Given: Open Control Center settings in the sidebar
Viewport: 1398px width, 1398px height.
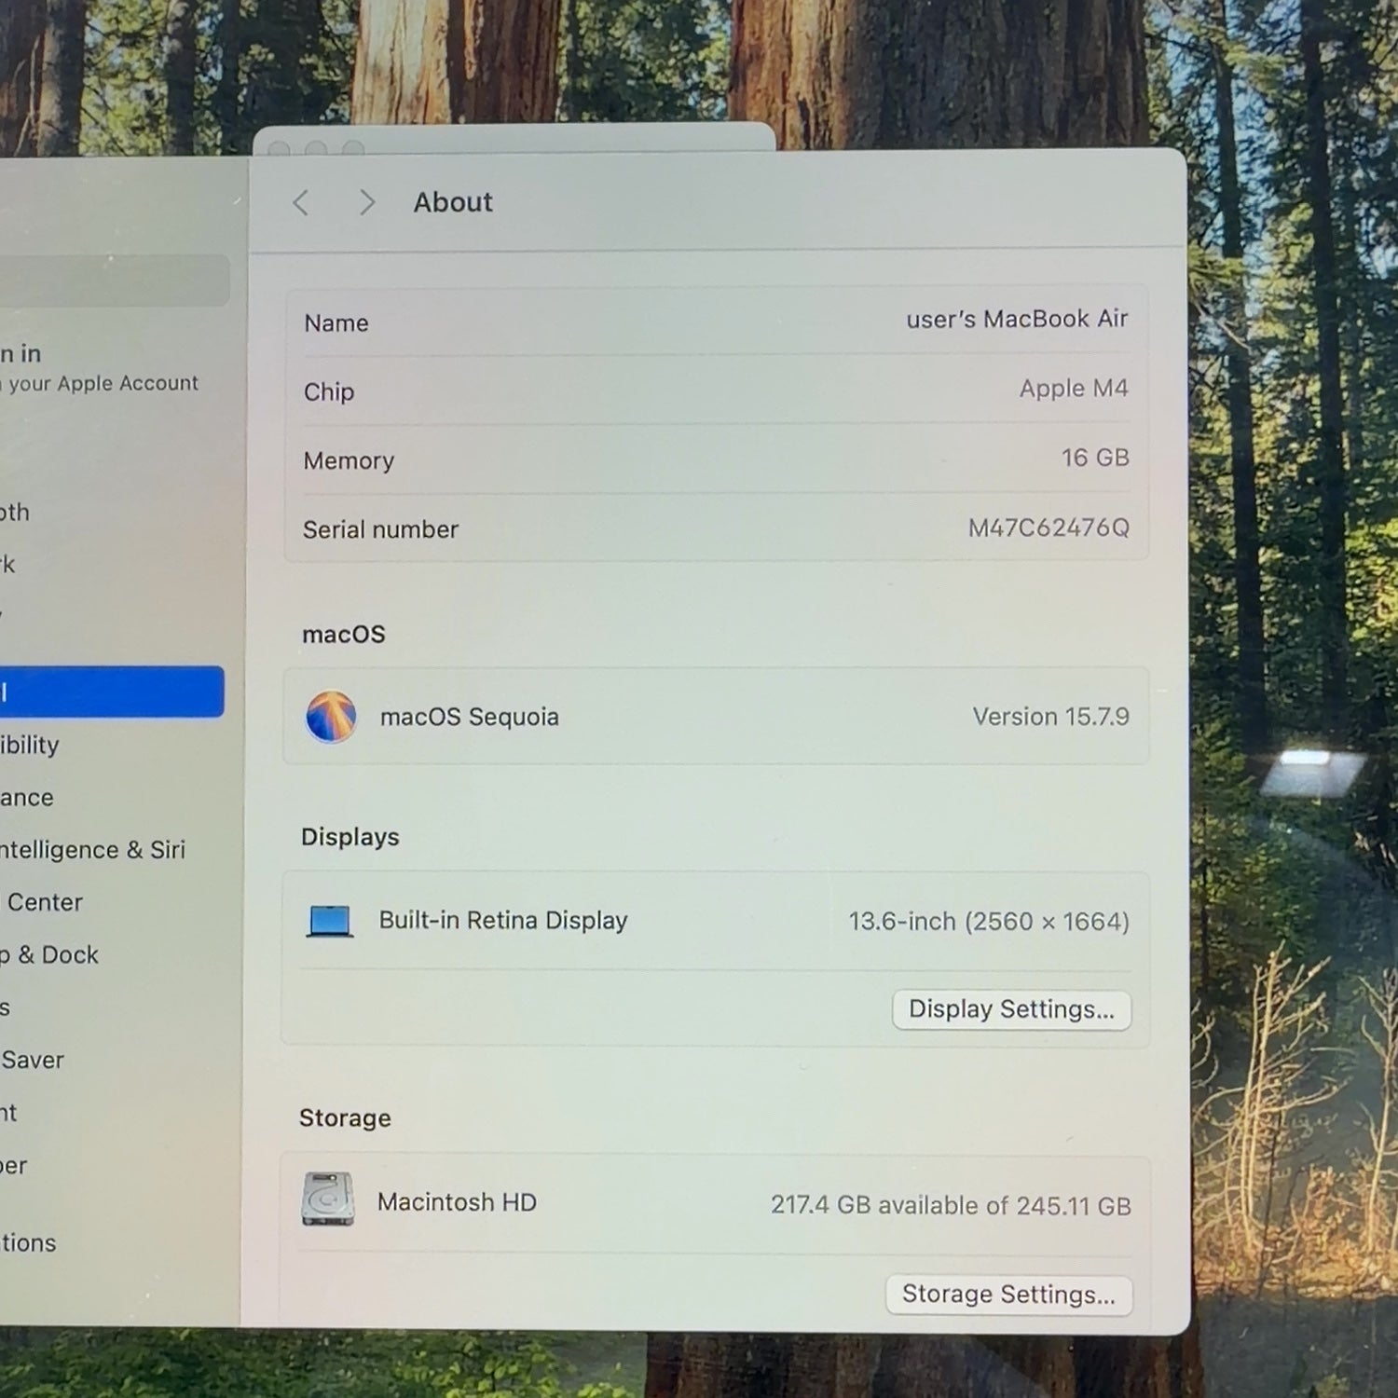Looking at the screenshot, I should (43, 902).
